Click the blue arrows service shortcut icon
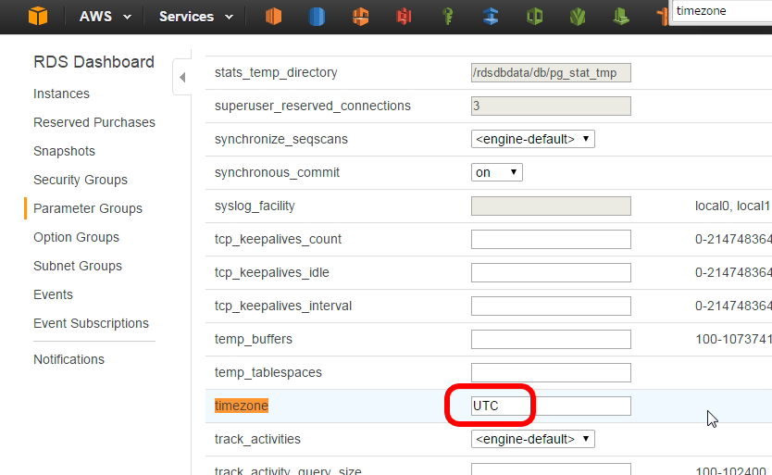The image size is (772, 475). coord(491,17)
